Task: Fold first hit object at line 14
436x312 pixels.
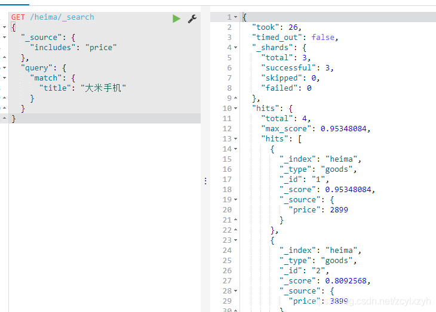Action: (x=236, y=149)
